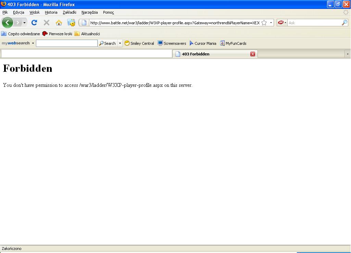Expand the URL bar history dropdown
Image resolution: width=351 pixels, height=253 pixels.
(x=271, y=23)
